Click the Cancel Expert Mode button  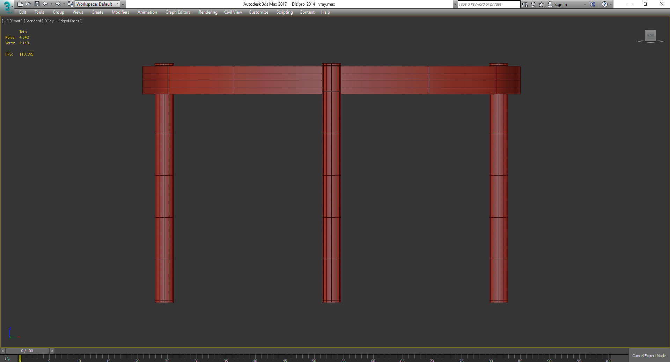tap(649, 356)
